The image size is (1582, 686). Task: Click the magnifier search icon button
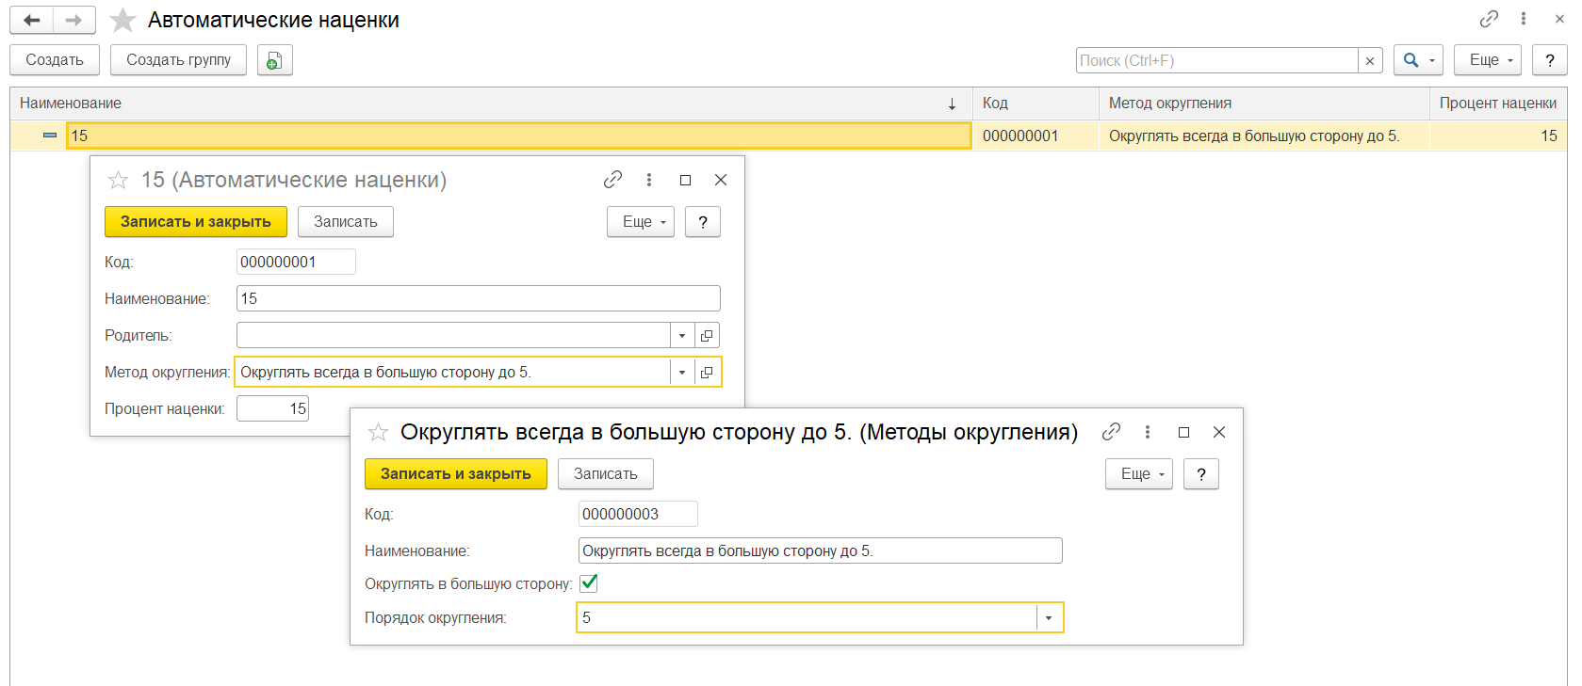[1411, 60]
